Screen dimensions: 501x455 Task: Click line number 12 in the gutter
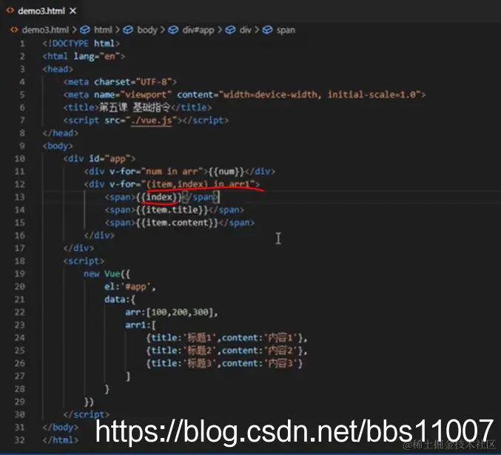tap(20, 184)
